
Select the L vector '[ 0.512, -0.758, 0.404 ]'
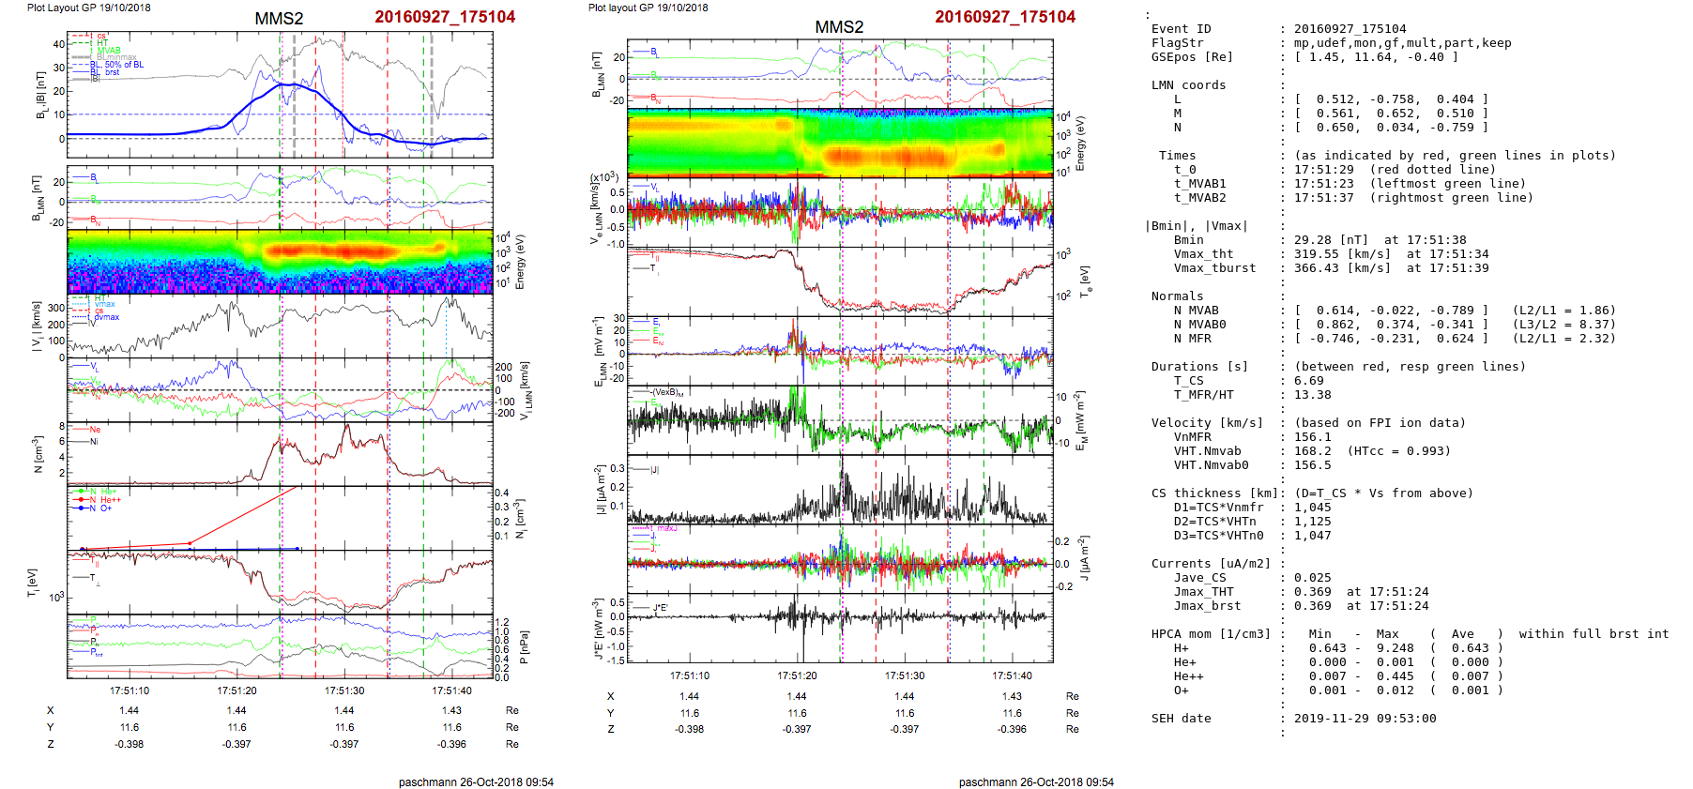point(1391,99)
